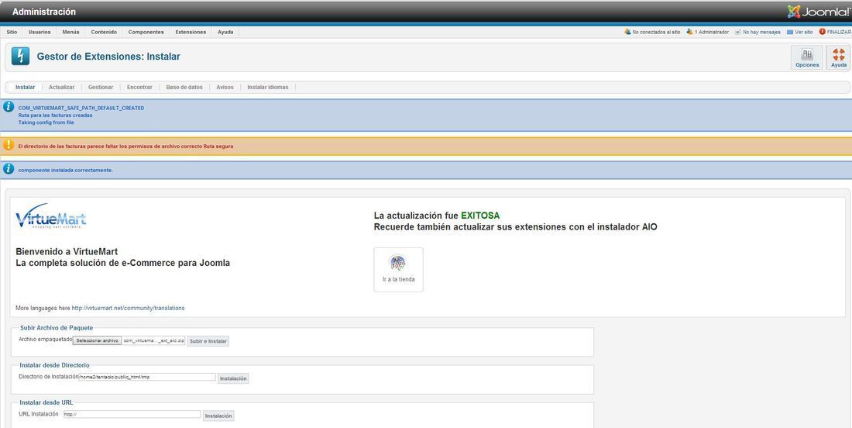The width and height of the screenshot is (852, 428).
Task: Click the 'Ruta para las facturas creadas' message
Action: coord(56,116)
